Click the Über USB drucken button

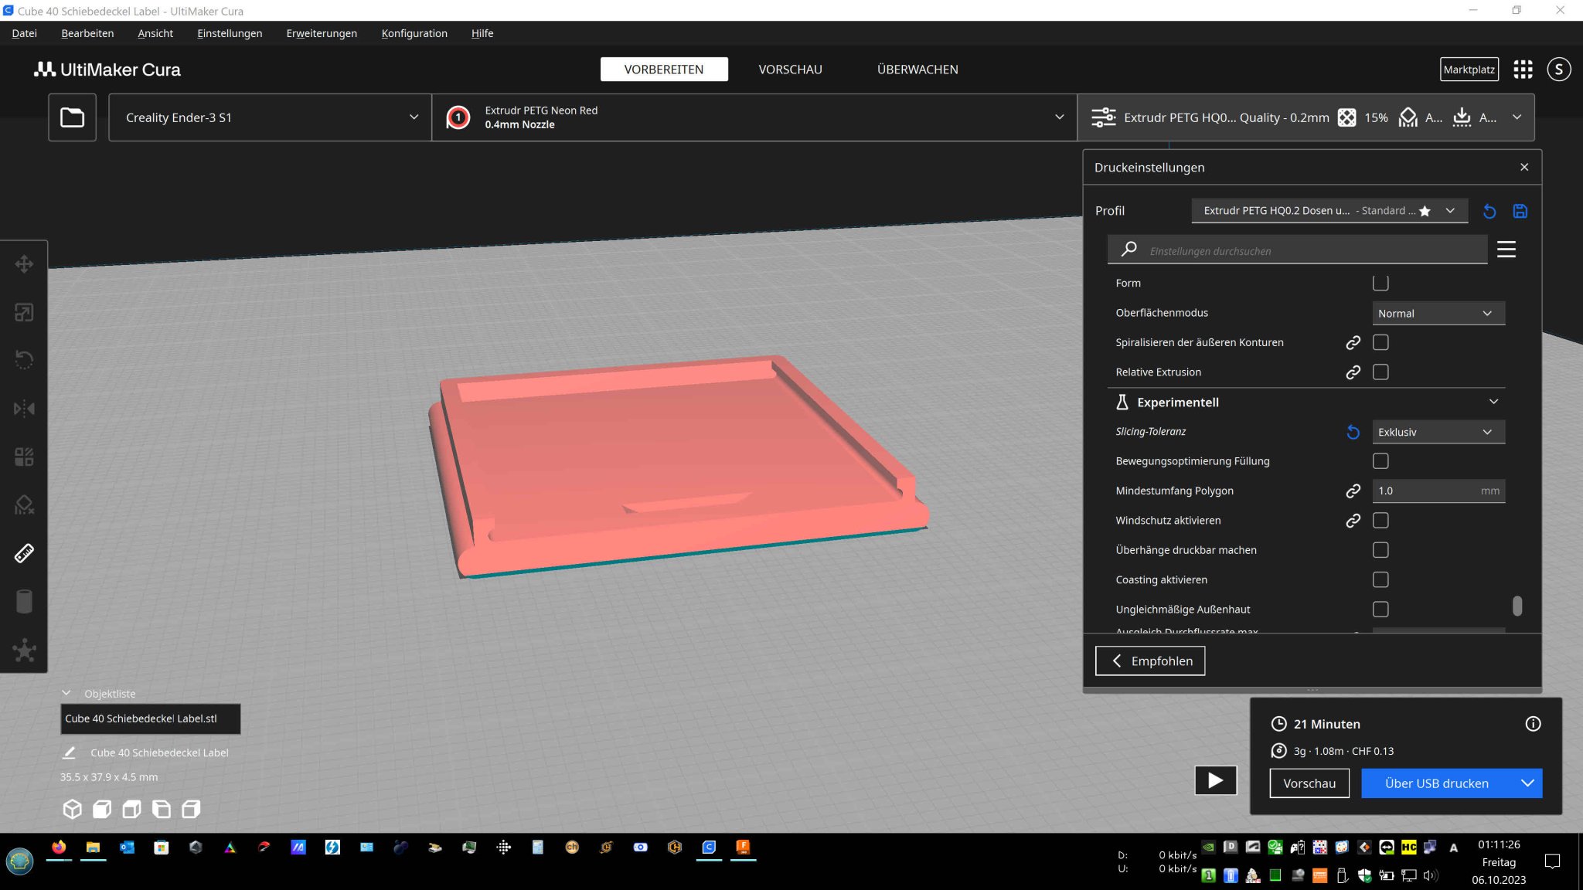pyautogui.click(x=1436, y=783)
